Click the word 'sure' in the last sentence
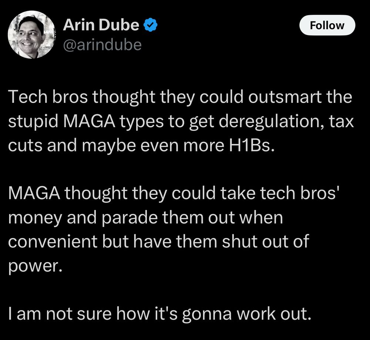This screenshot has width=370, height=340. [94, 314]
